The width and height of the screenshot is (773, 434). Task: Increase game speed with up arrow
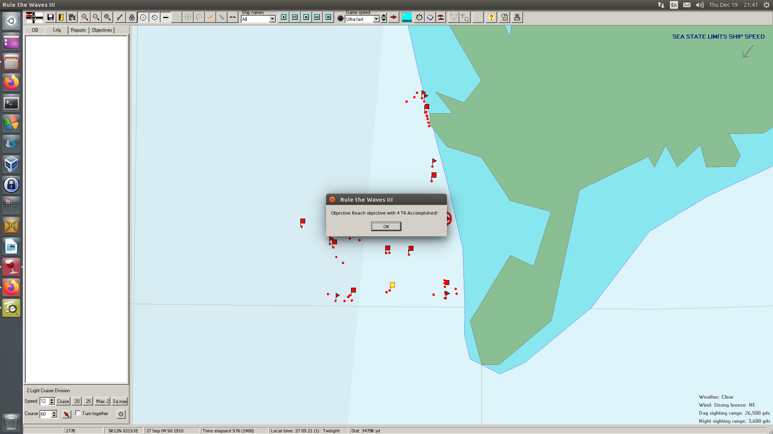(384, 16)
